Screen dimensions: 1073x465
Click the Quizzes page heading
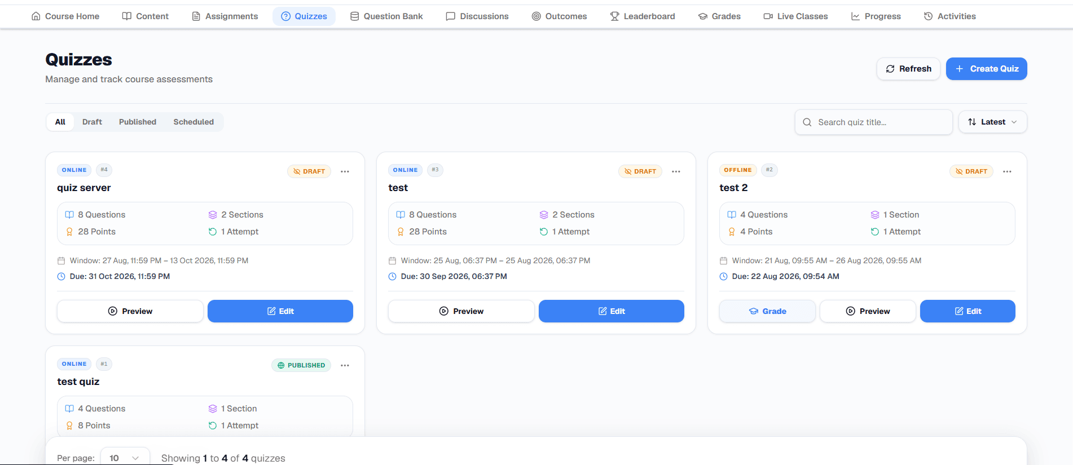coord(79,59)
